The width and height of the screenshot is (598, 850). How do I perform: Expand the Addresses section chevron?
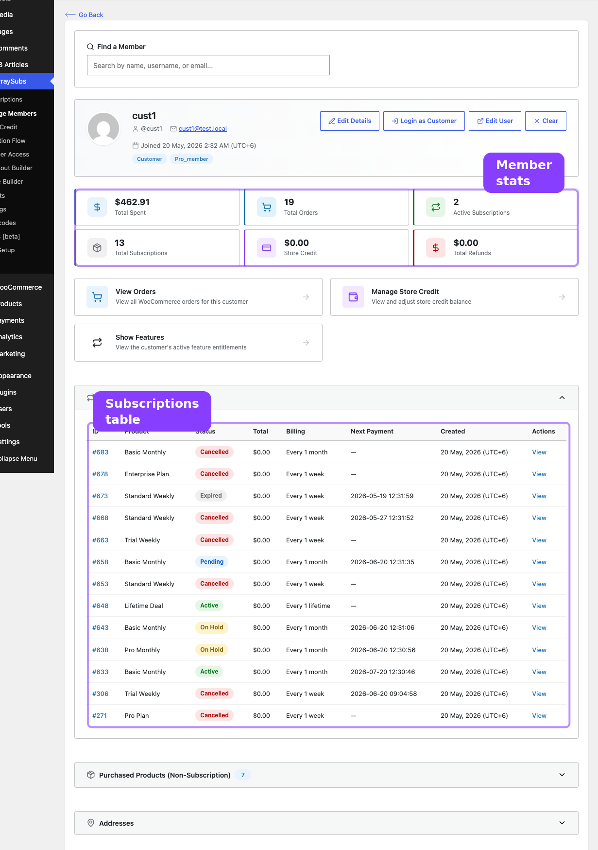point(562,823)
